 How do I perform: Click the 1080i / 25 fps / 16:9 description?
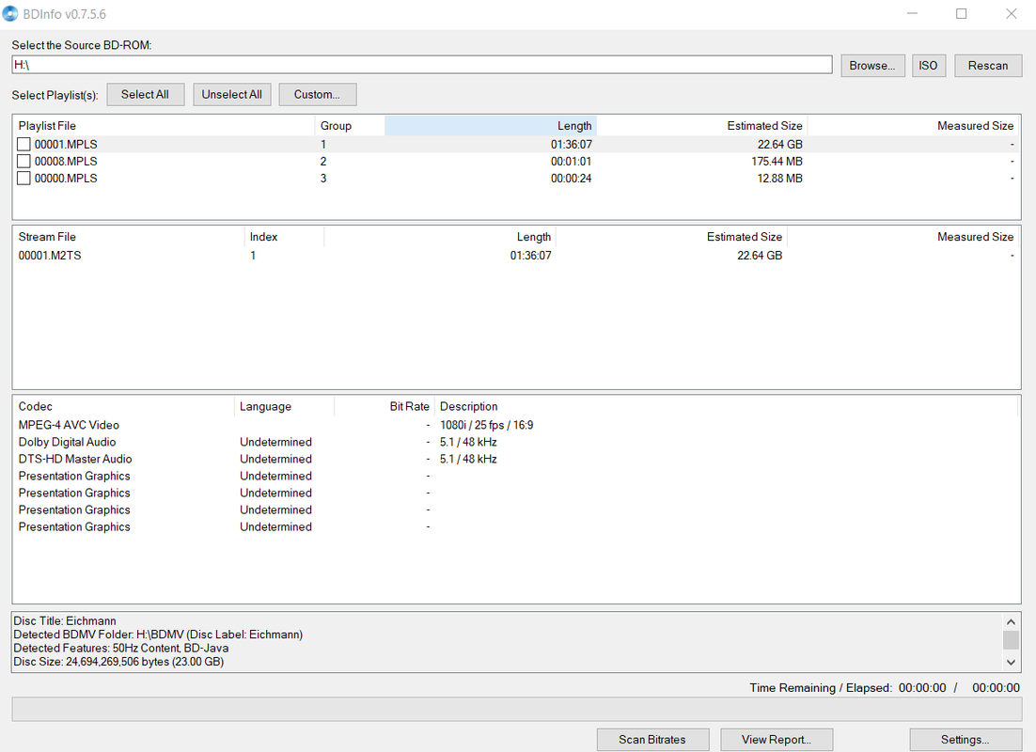click(x=486, y=425)
